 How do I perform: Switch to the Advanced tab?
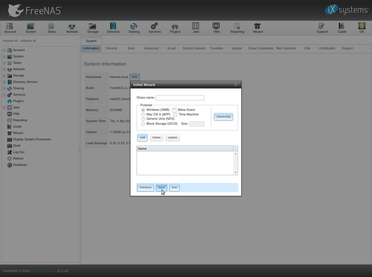152,48
